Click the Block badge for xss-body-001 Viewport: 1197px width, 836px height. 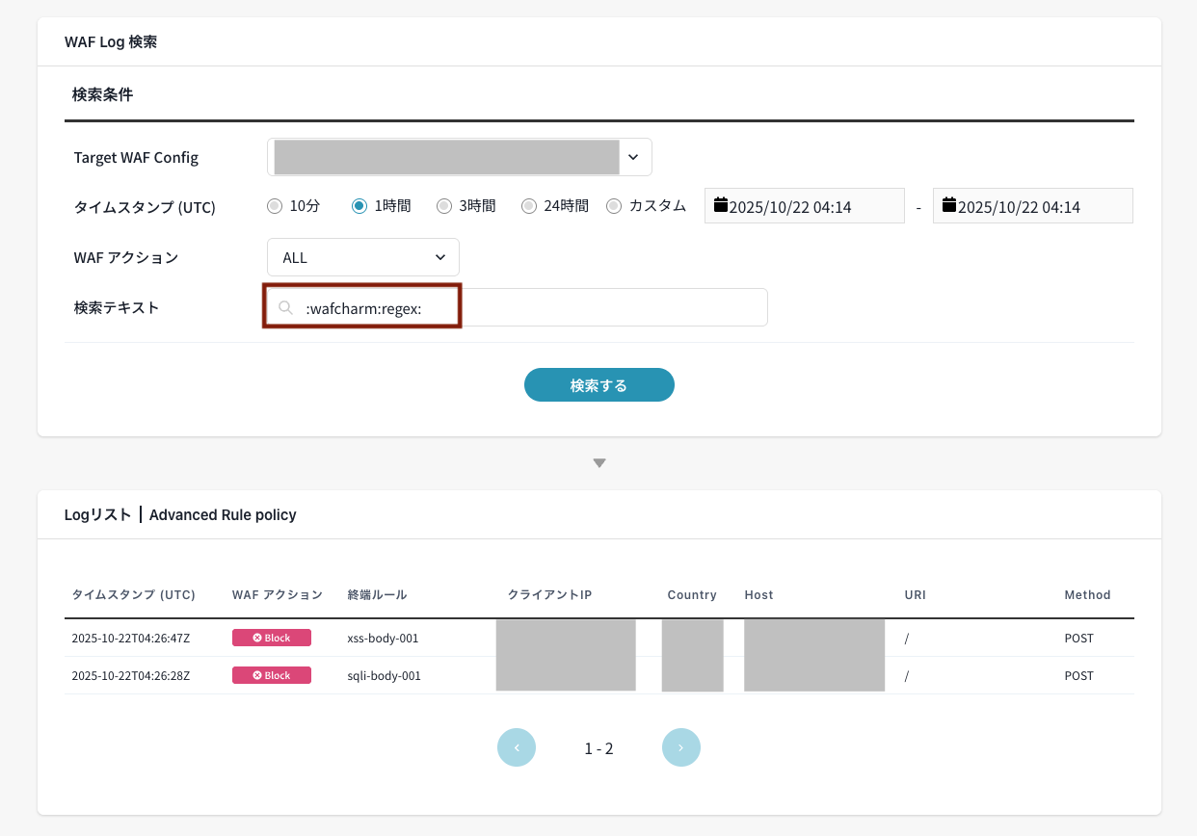tap(272, 638)
